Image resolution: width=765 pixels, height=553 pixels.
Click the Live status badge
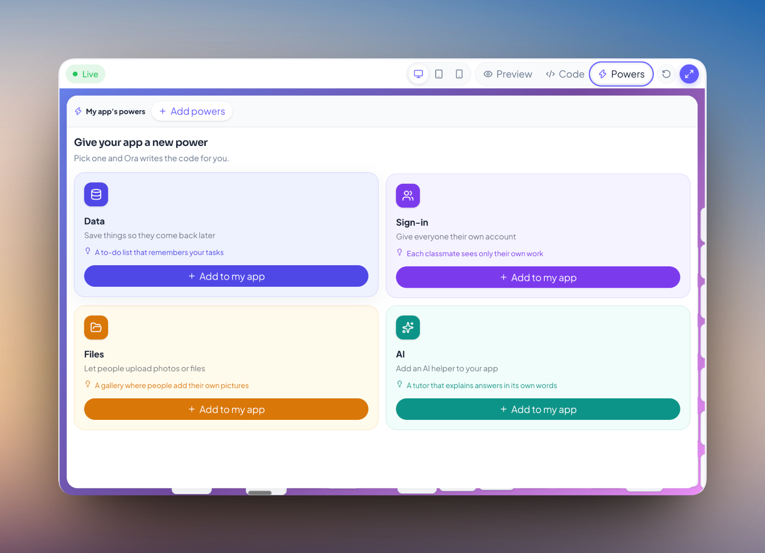tap(86, 74)
